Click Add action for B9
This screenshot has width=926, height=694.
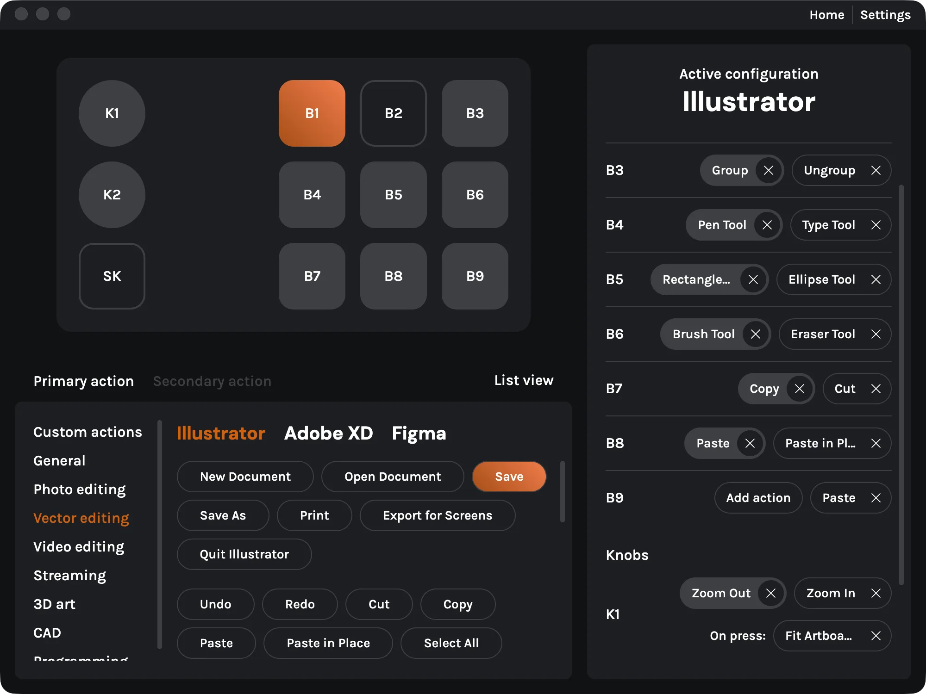(x=758, y=498)
